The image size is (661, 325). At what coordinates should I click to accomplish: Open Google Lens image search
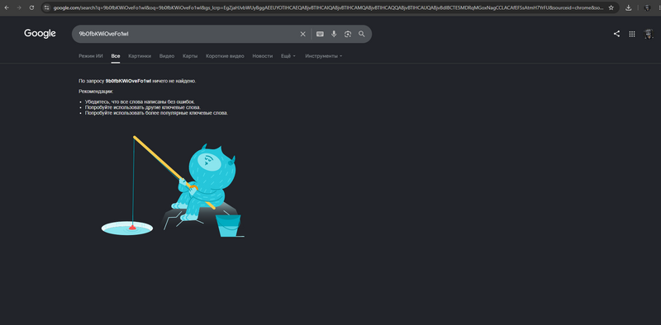(348, 34)
